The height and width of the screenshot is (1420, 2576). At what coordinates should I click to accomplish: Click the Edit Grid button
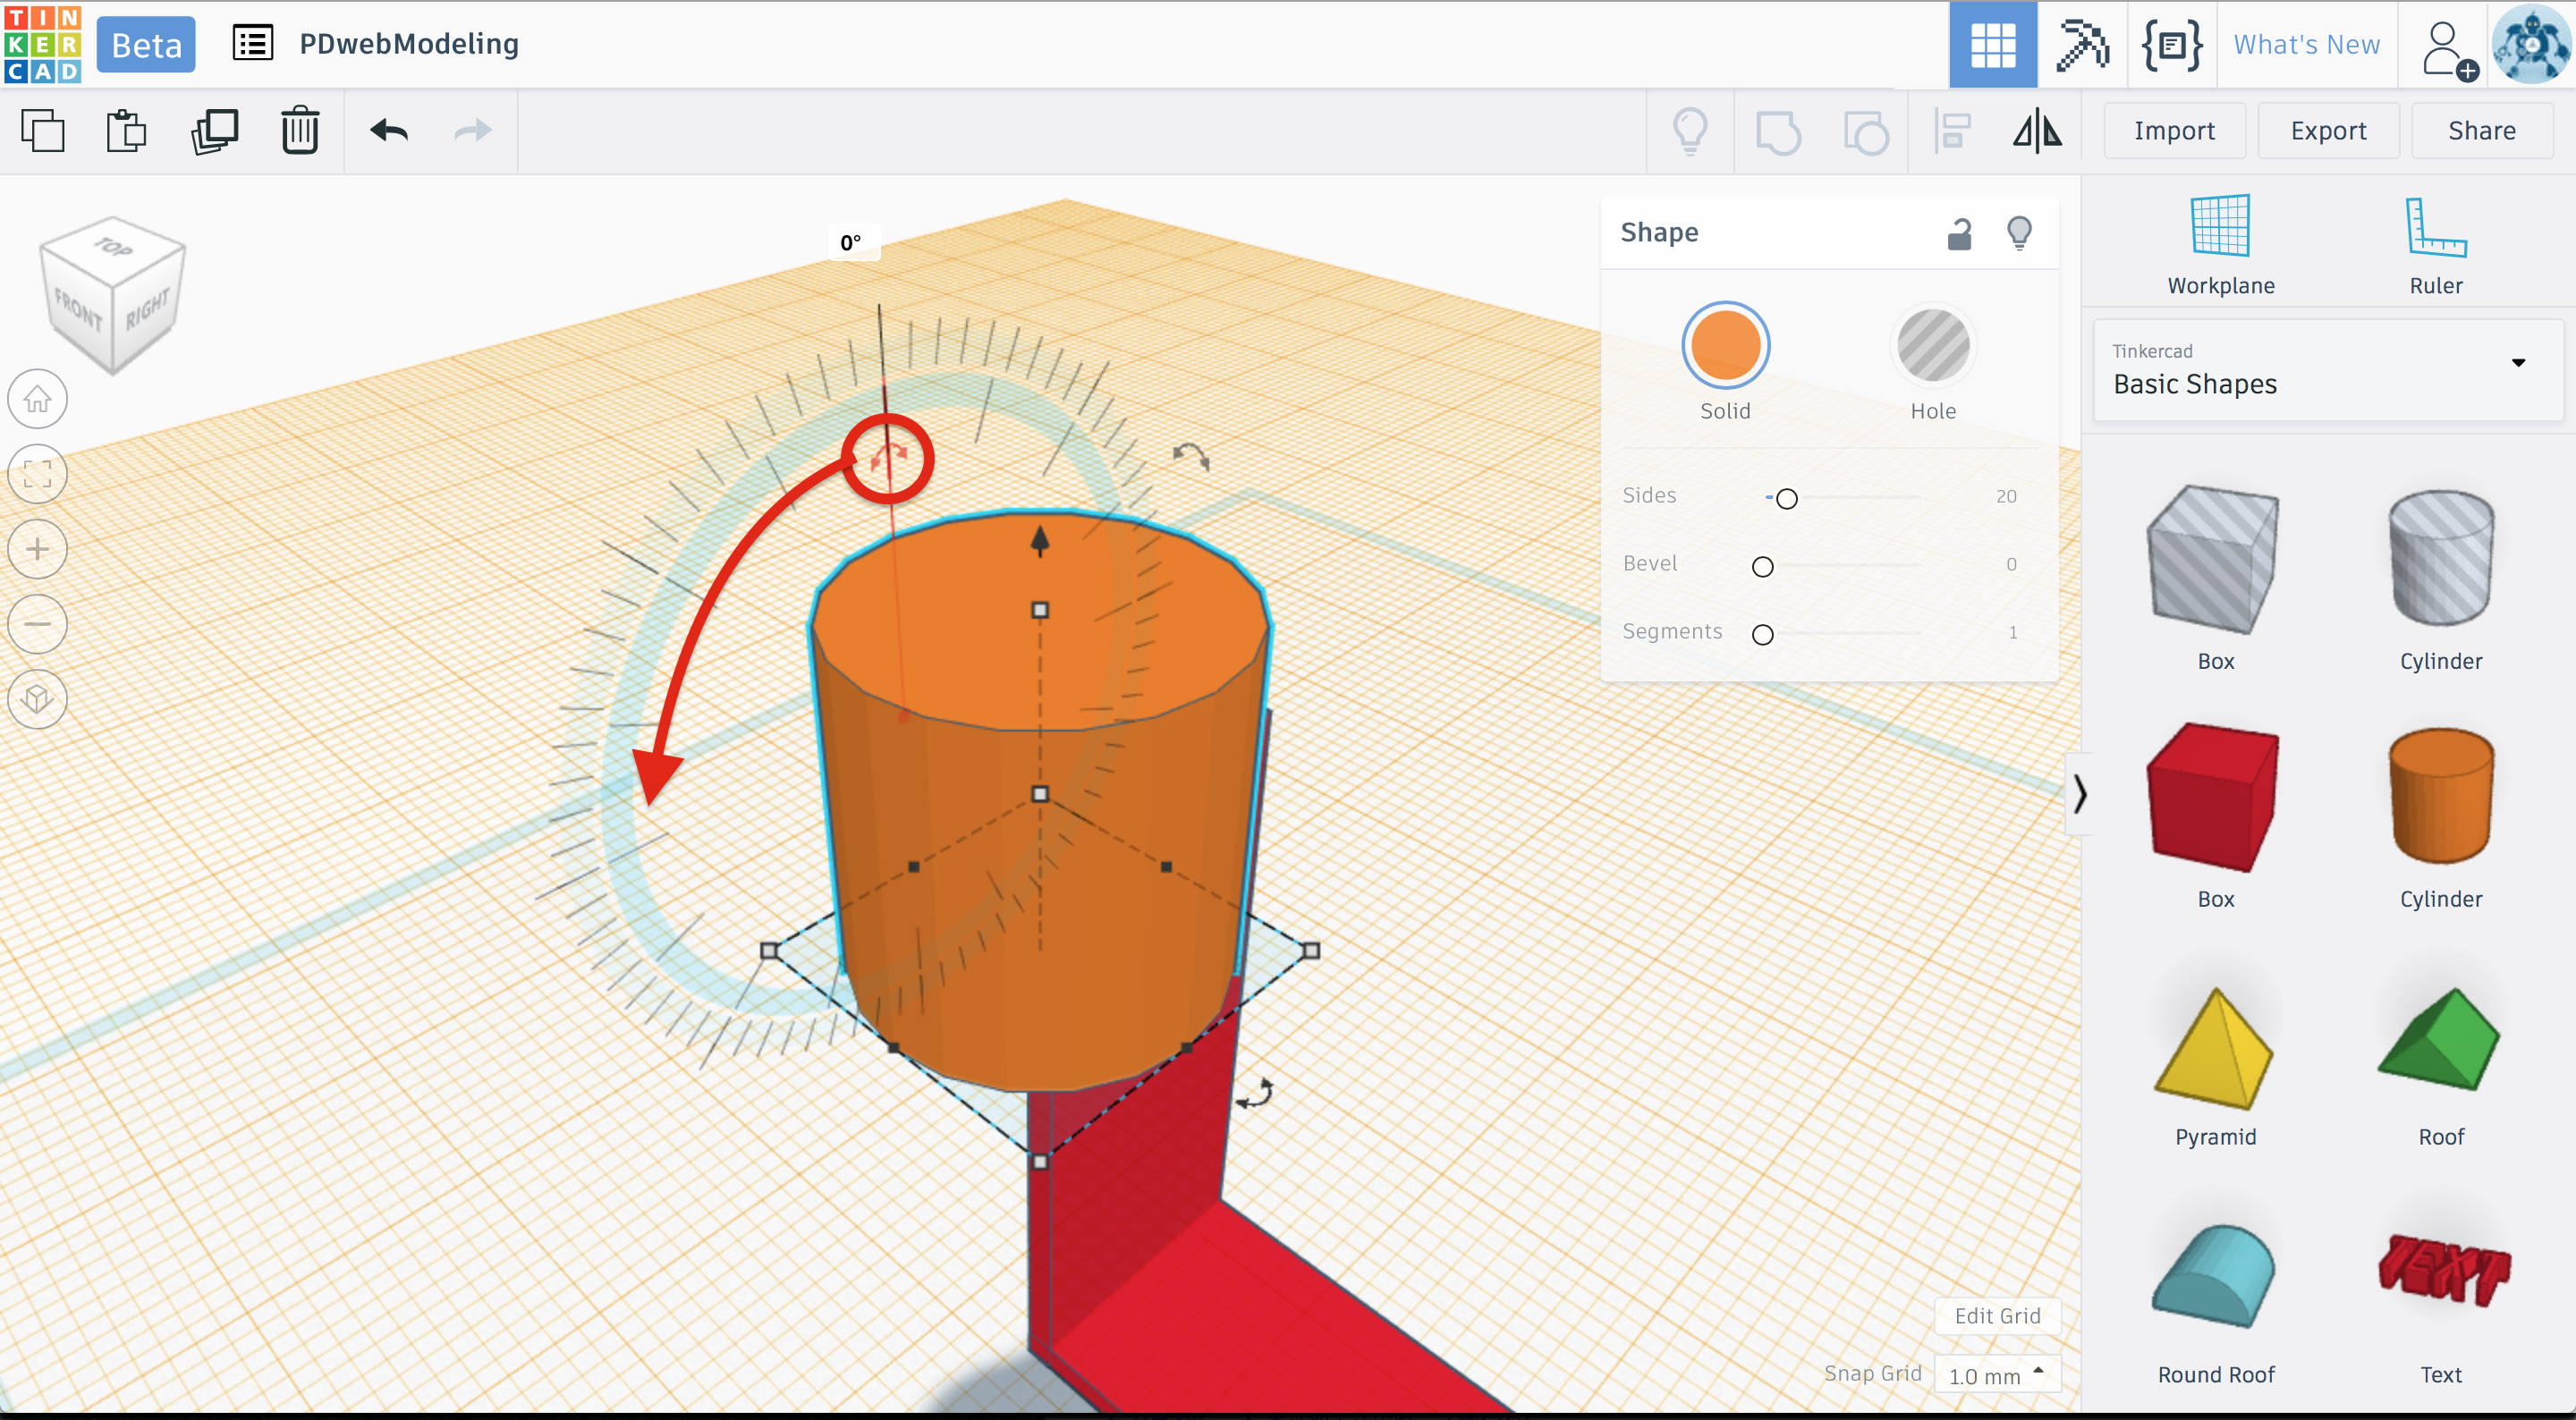point(1997,1316)
